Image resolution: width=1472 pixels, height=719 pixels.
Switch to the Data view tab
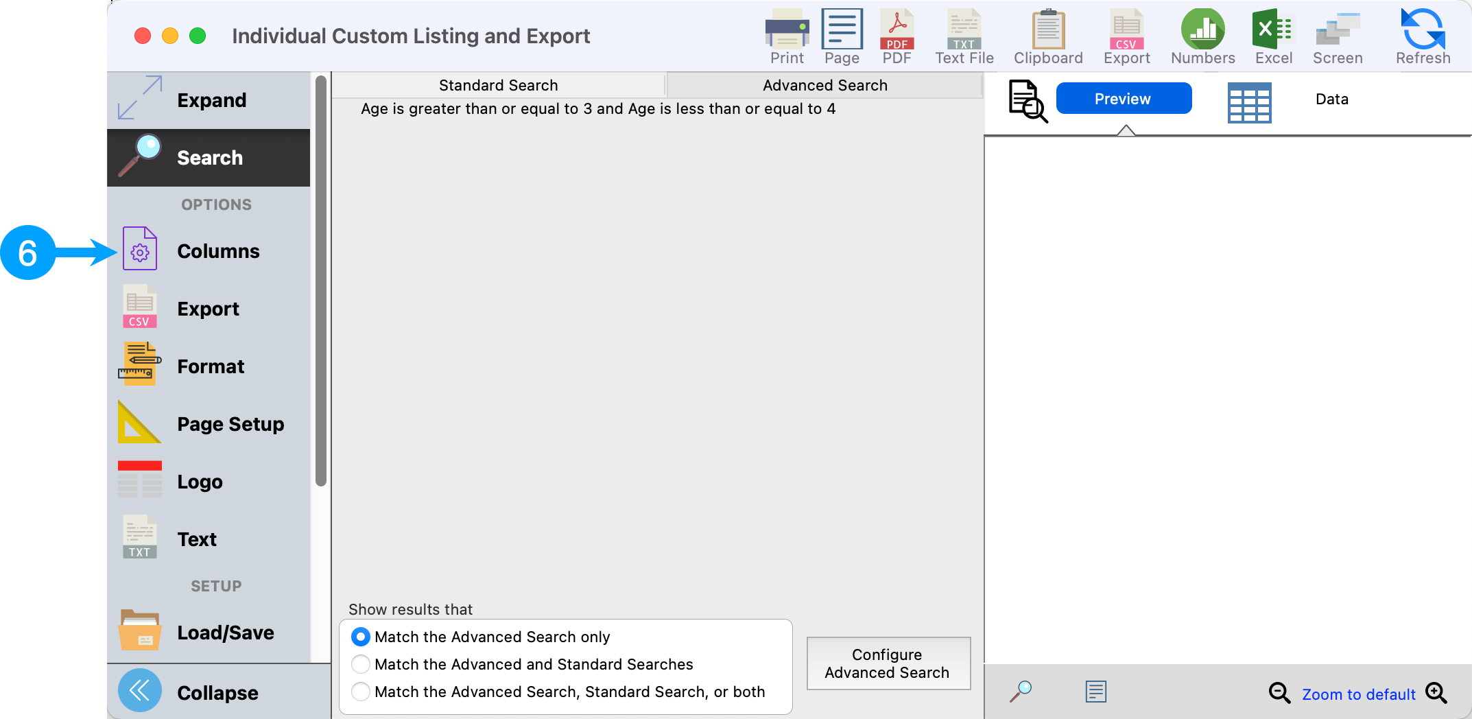[1331, 99]
